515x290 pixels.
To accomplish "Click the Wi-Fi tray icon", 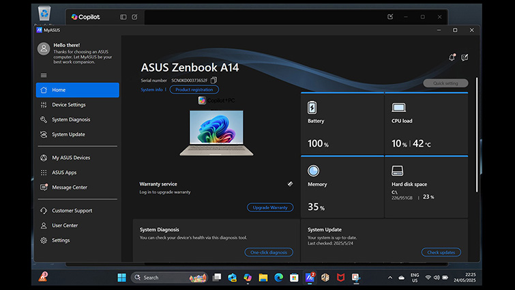I will [428, 278].
